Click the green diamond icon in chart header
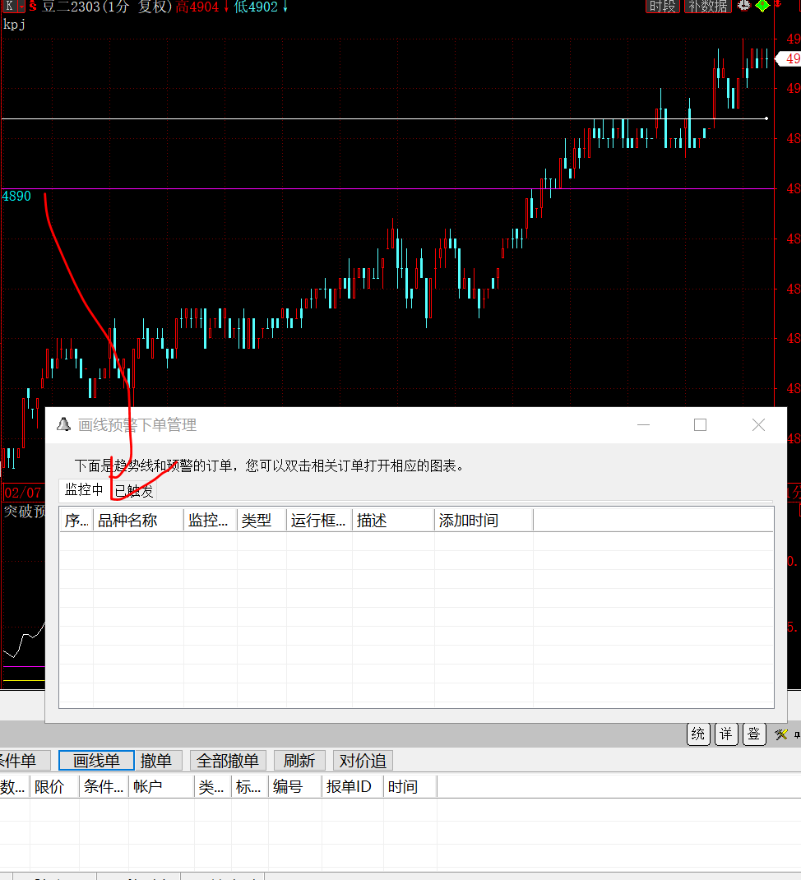Screen dimensions: 801x880 click(x=762, y=6)
